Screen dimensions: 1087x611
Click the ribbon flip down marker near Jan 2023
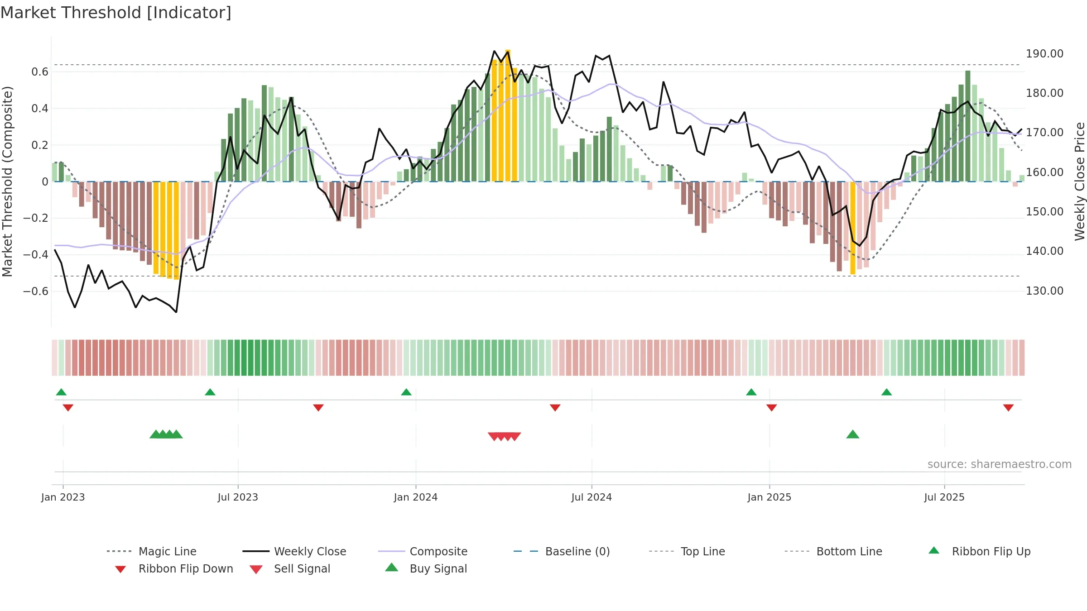pos(68,408)
